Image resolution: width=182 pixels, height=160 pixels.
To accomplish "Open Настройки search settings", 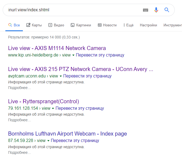I will 148,25.
